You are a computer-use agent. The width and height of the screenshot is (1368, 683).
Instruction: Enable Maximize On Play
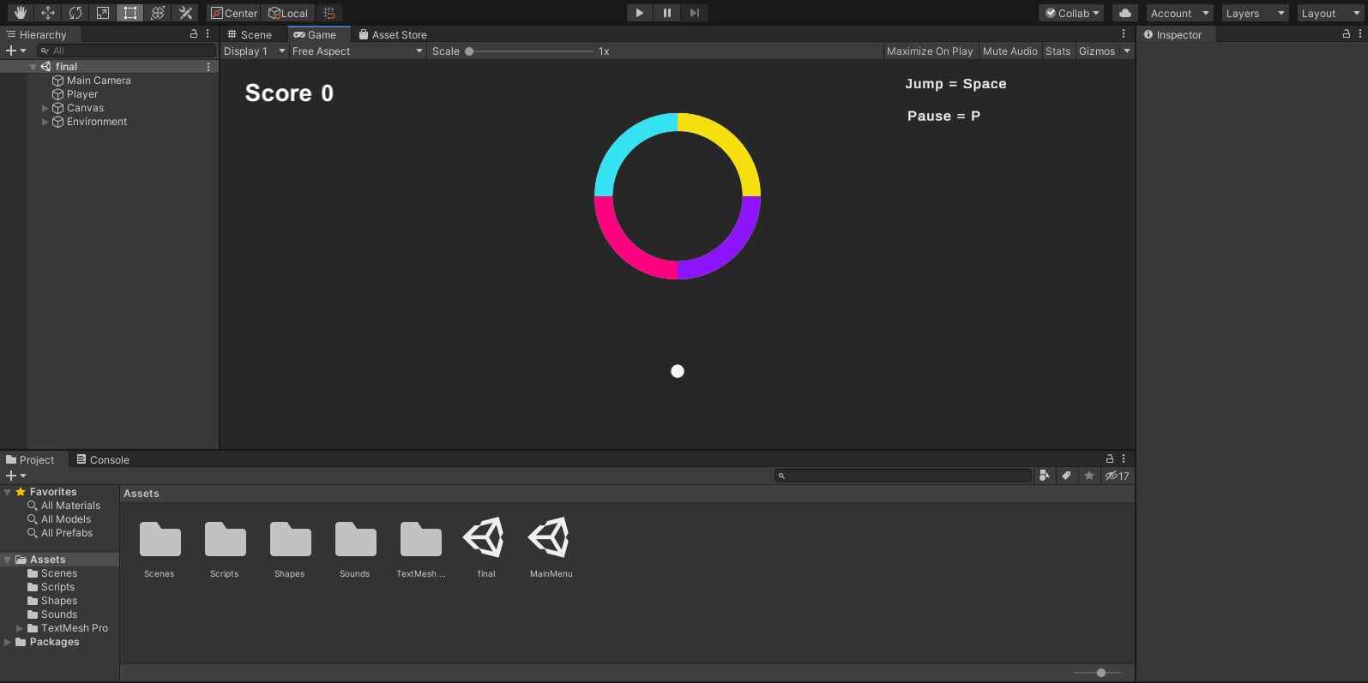pyautogui.click(x=930, y=51)
